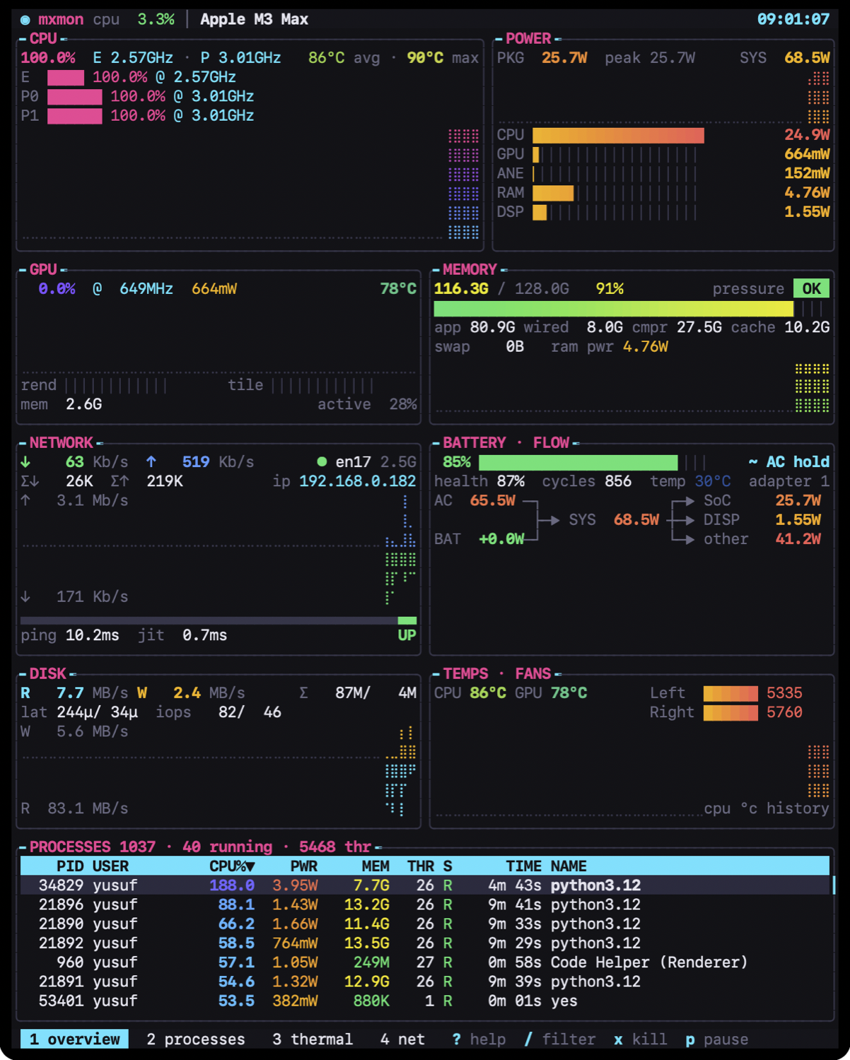The height and width of the screenshot is (1060, 850).
Task: Click the process list scrollbar thumb
Action: [x=833, y=885]
